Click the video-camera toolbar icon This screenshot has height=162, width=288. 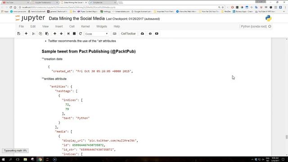(157, 34)
